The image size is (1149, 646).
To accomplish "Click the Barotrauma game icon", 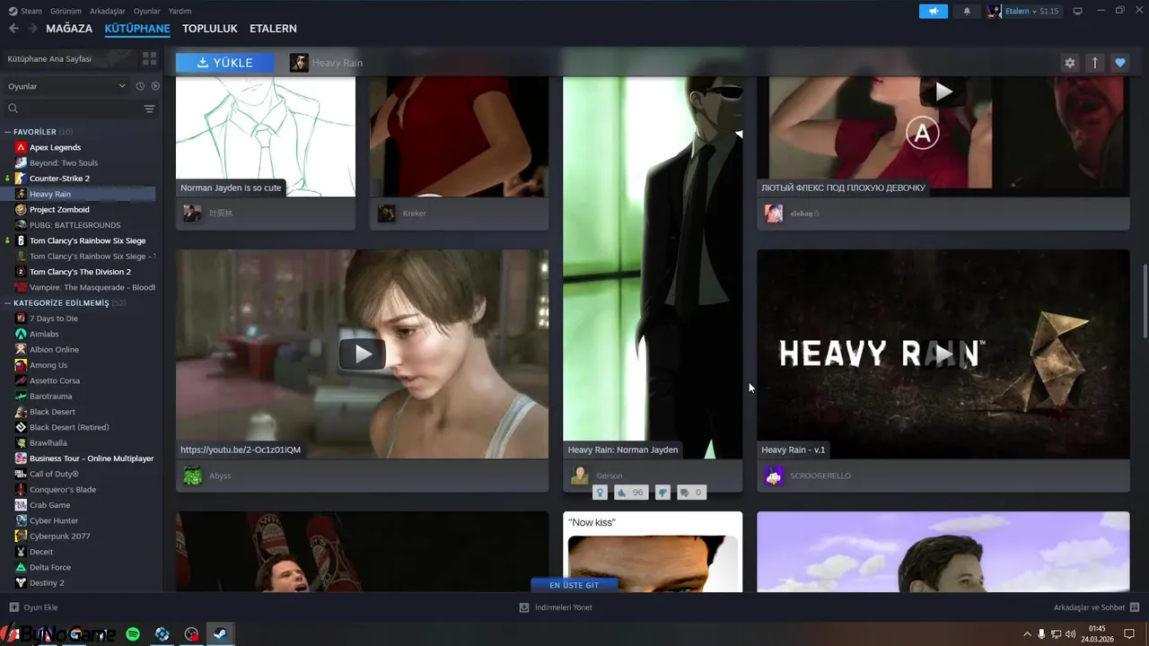I will coord(21,396).
